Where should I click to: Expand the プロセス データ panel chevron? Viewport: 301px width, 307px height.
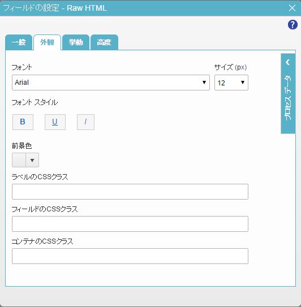[288, 62]
